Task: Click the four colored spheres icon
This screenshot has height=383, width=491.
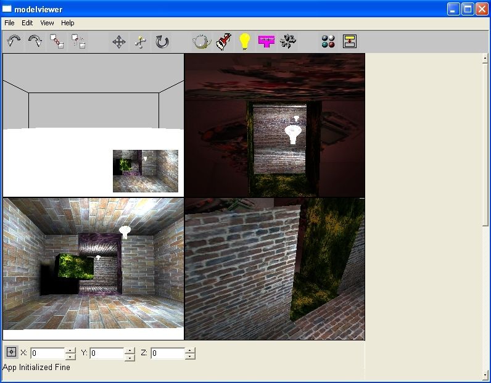Action: pos(328,41)
